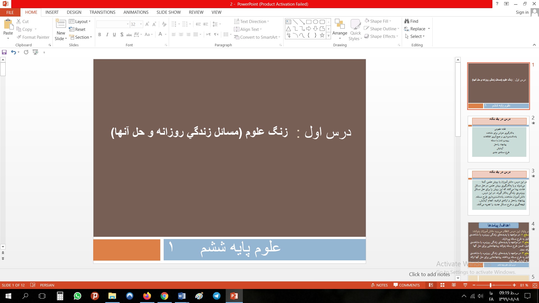Screen dimensions: 539x303
Task: Click the Slide Sorter view icon
Action: pos(442,285)
